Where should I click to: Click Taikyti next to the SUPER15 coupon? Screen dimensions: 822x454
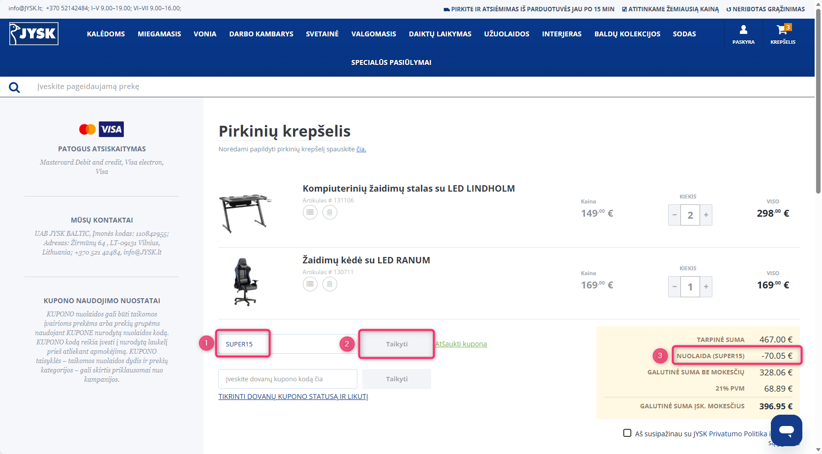tap(397, 344)
